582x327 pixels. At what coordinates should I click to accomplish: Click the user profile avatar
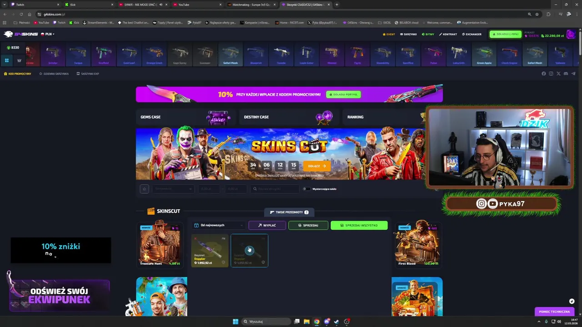pyautogui.click(x=571, y=35)
